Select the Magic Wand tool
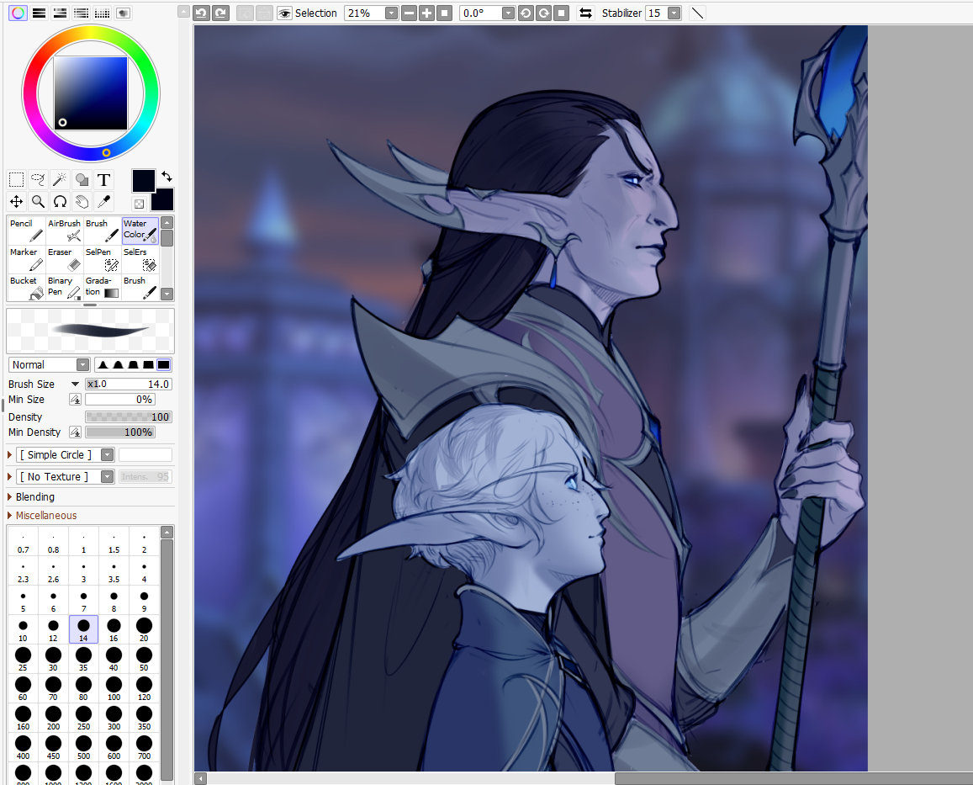Image resolution: width=973 pixels, height=785 pixels. pyautogui.click(x=60, y=179)
